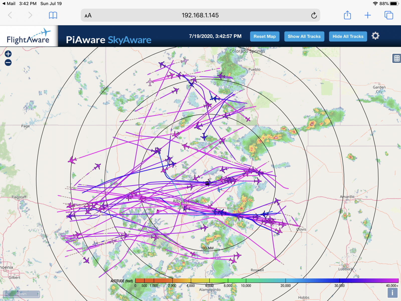Select the green aircraft icon over Albuquerque

click(x=180, y=207)
